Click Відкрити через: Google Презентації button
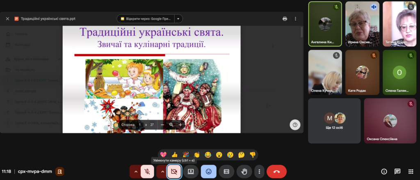The height and width of the screenshot is (180, 420). 146,18
